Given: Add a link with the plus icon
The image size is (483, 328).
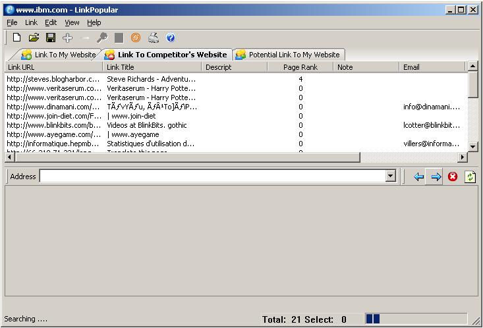Looking at the screenshot, I should 67,38.
